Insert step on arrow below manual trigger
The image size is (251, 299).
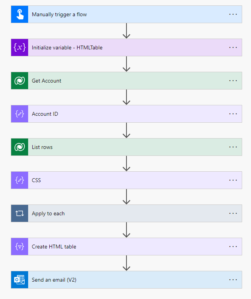click(x=126, y=31)
